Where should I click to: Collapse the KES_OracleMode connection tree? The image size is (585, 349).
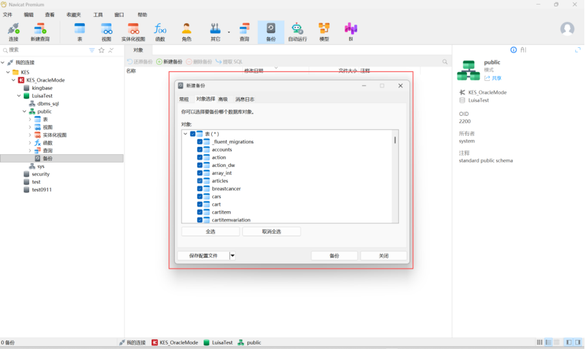click(13, 80)
